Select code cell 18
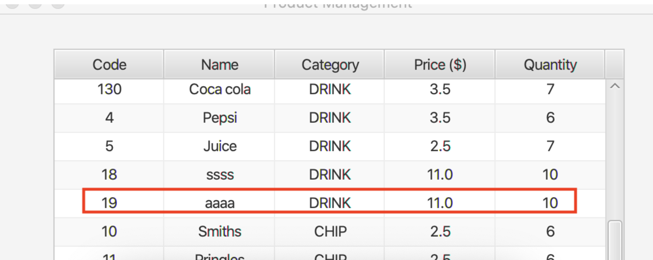653x260 pixels. 109,175
